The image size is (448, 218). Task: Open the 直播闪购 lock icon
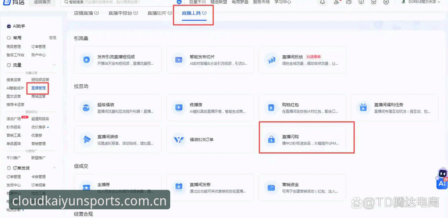(271, 140)
